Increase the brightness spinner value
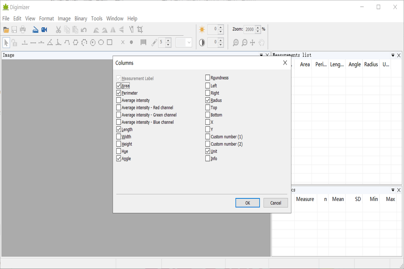This screenshot has width=404, height=269. click(221, 27)
